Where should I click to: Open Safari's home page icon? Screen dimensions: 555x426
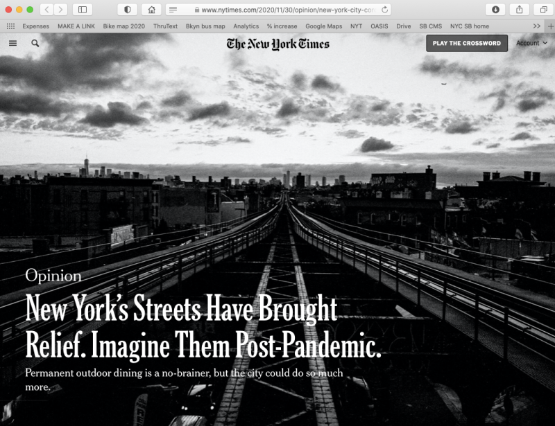point(151,10)
